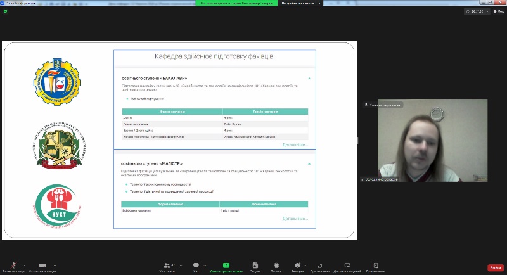
Task: Open the Apps icon in toolbar
Action: point(319,267)
